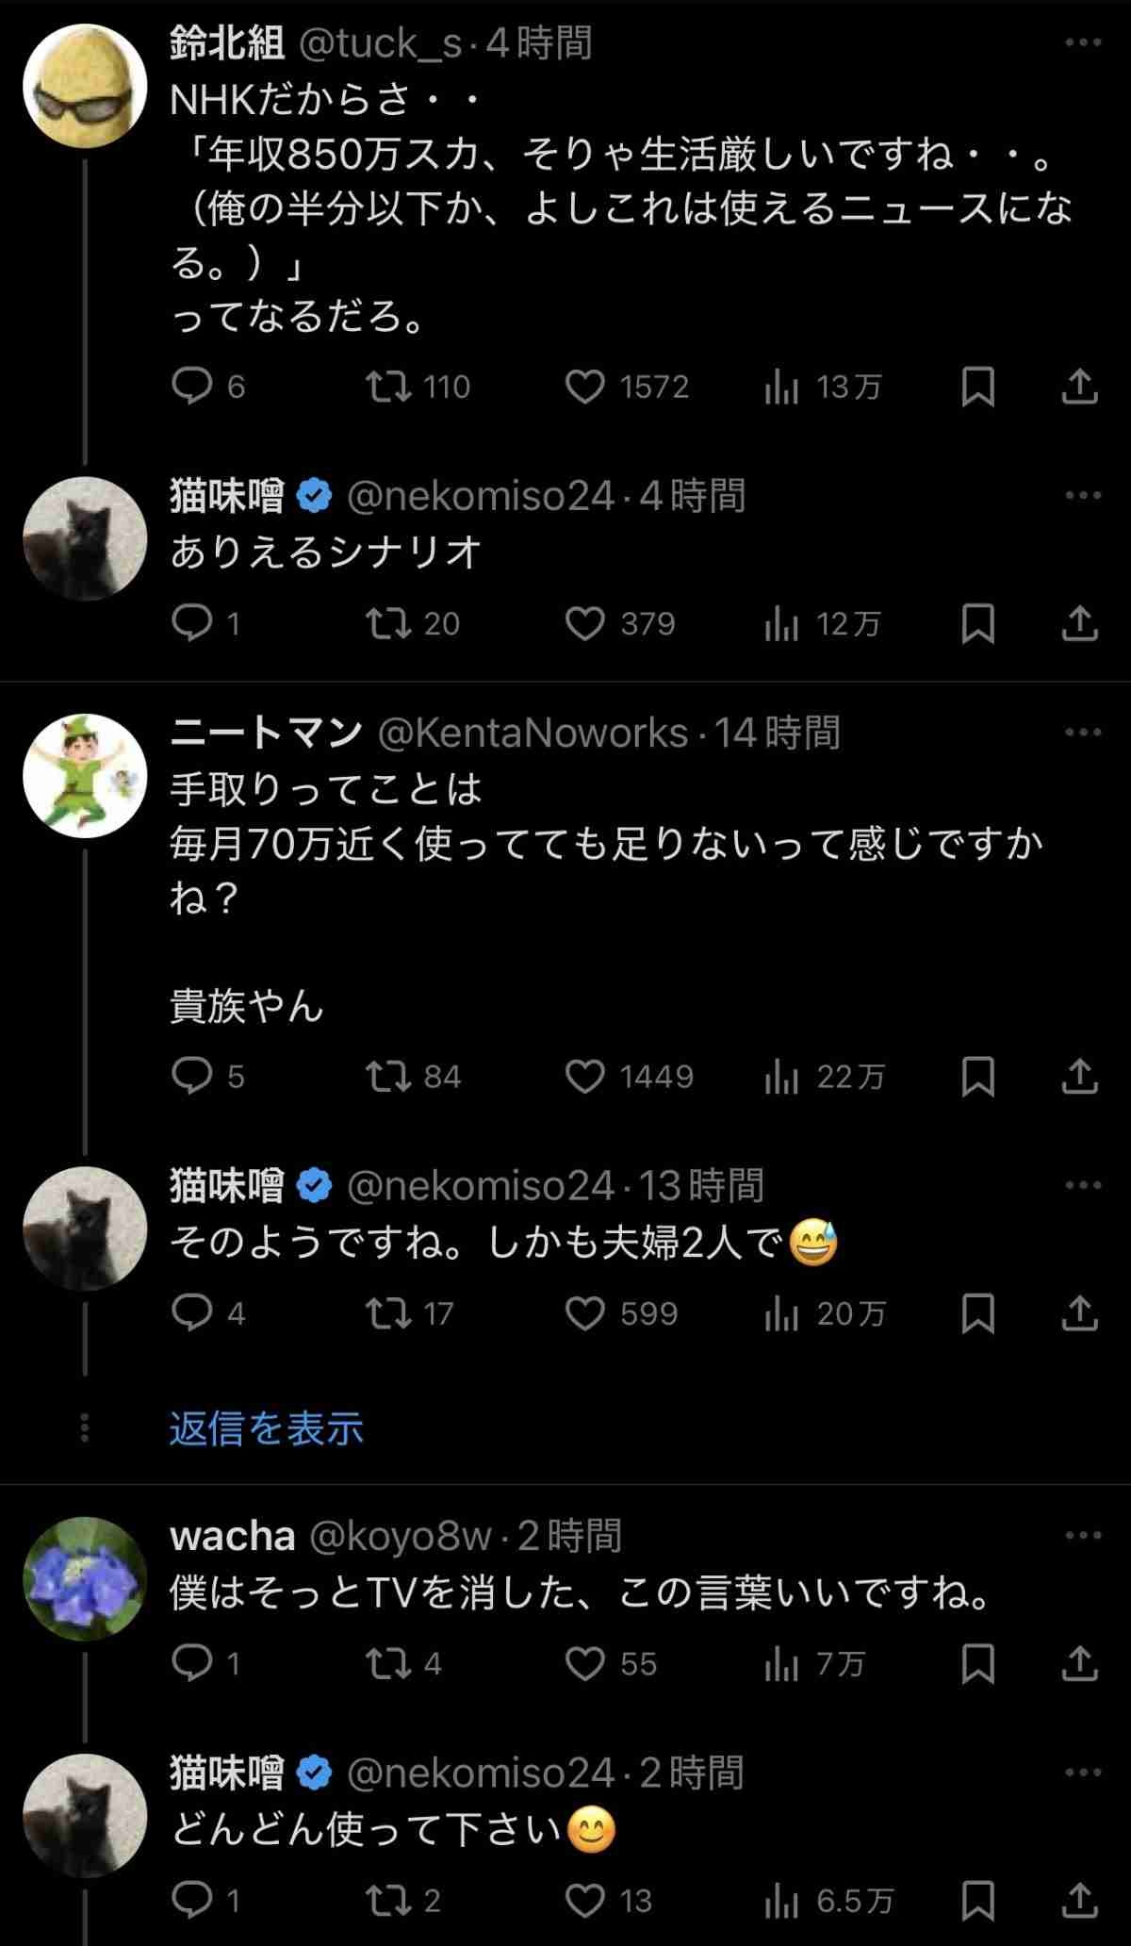Screen dimensions: 1131x1946
Task: Share wacha's tweet via share icon
Action: click(x=1079, y=1664)
